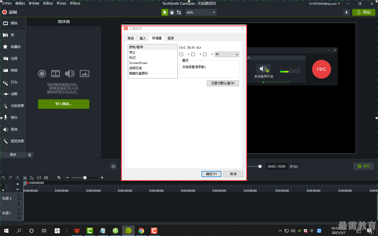This screenshot has width=378, height=236.
Task: Open the 库 library panel
Action: click(13, 35)
